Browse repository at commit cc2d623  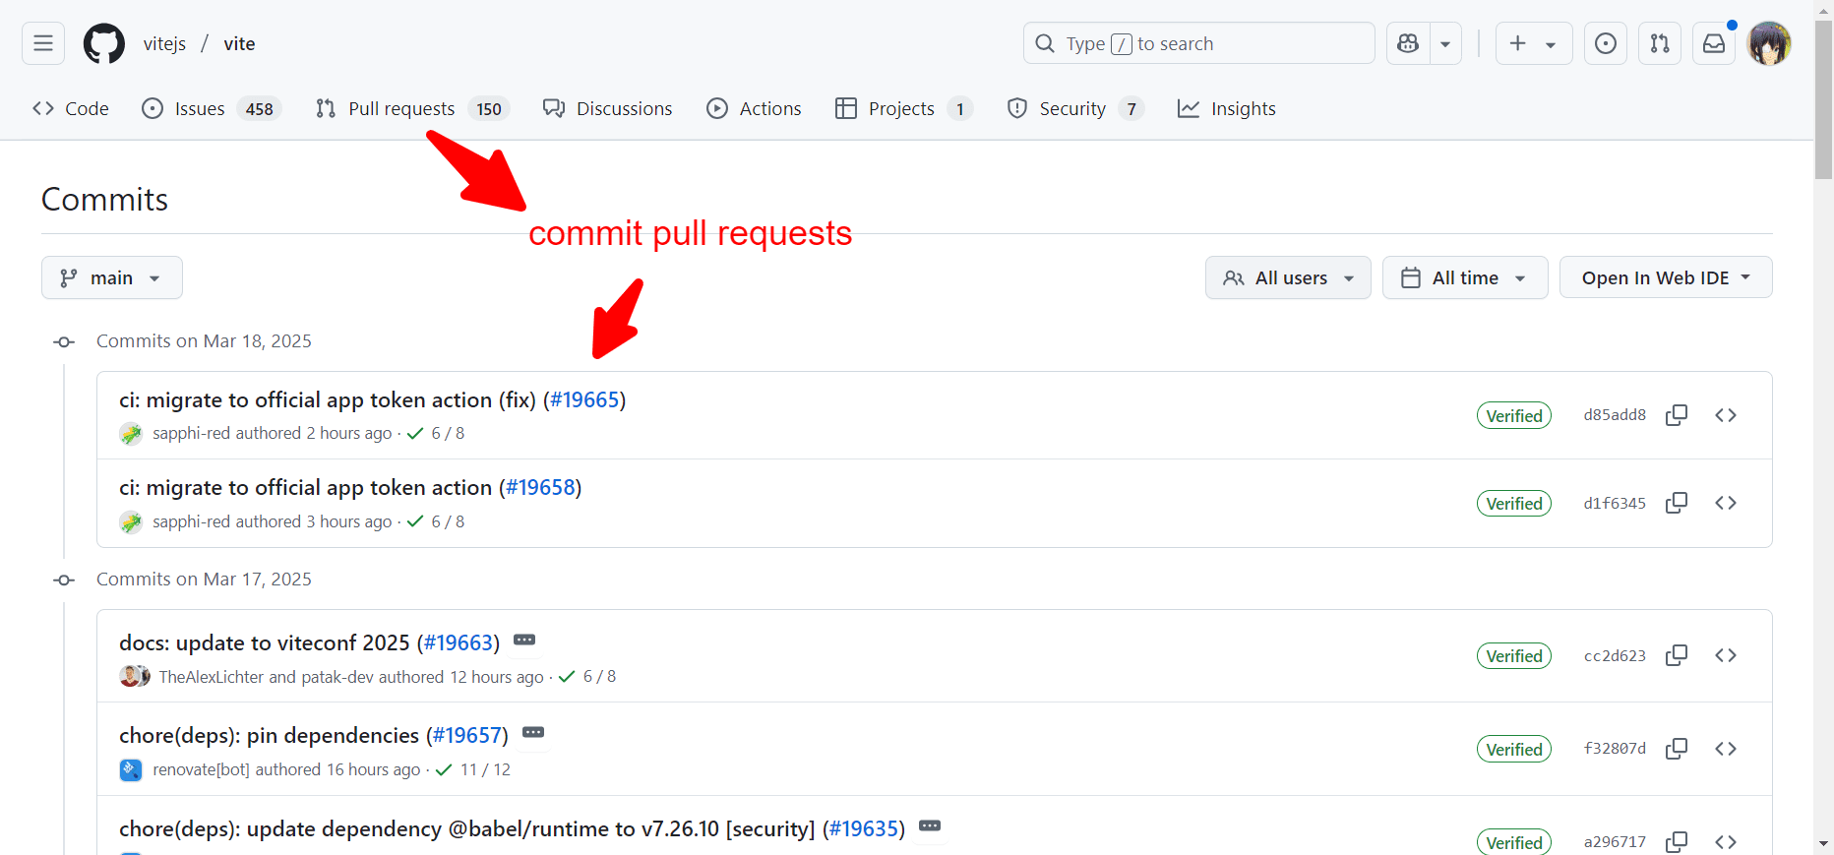pos(1726,655)
